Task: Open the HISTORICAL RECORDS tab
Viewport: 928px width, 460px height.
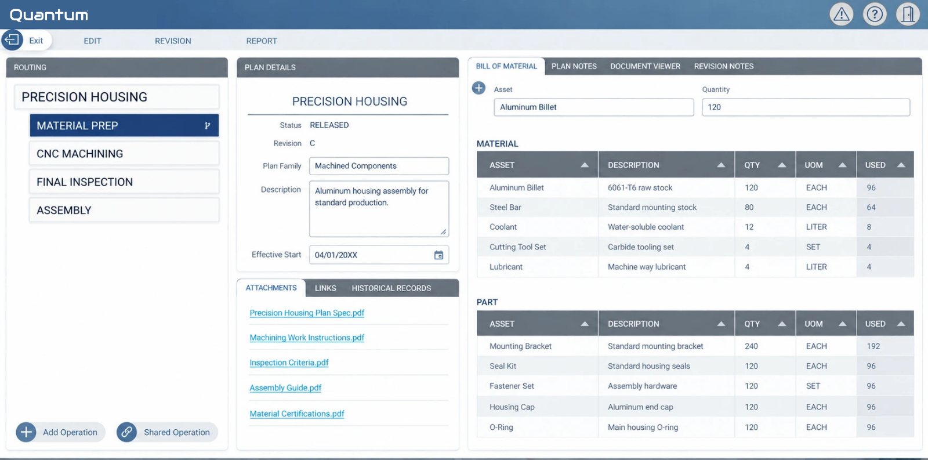Action: click(x=391, y=288)
